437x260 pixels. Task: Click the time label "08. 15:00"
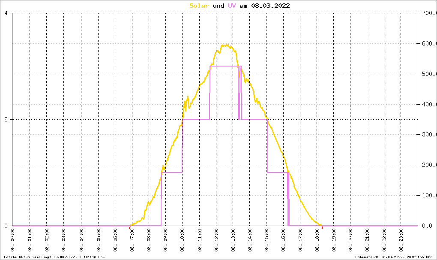click(267, 240)
